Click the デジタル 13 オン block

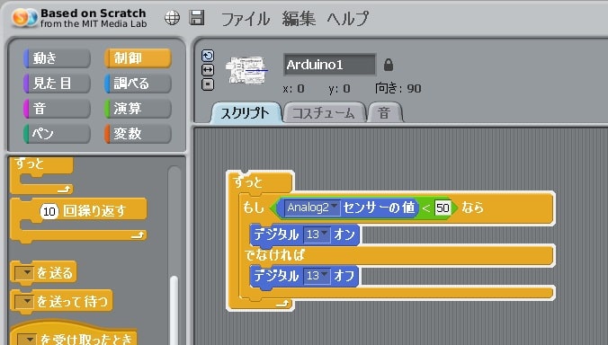[305, 235]
